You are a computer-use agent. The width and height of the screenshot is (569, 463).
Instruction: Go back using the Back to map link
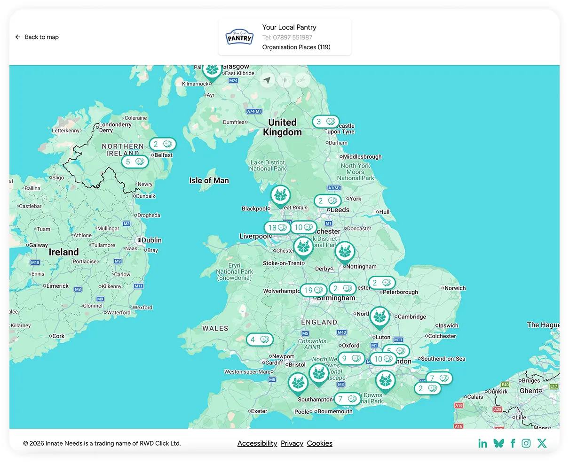(37, 37)
